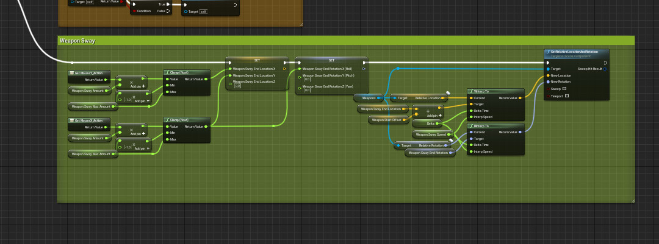Click the Get MouseY_Action node icon
Viewport: 659px width, 244px height.
71,73
